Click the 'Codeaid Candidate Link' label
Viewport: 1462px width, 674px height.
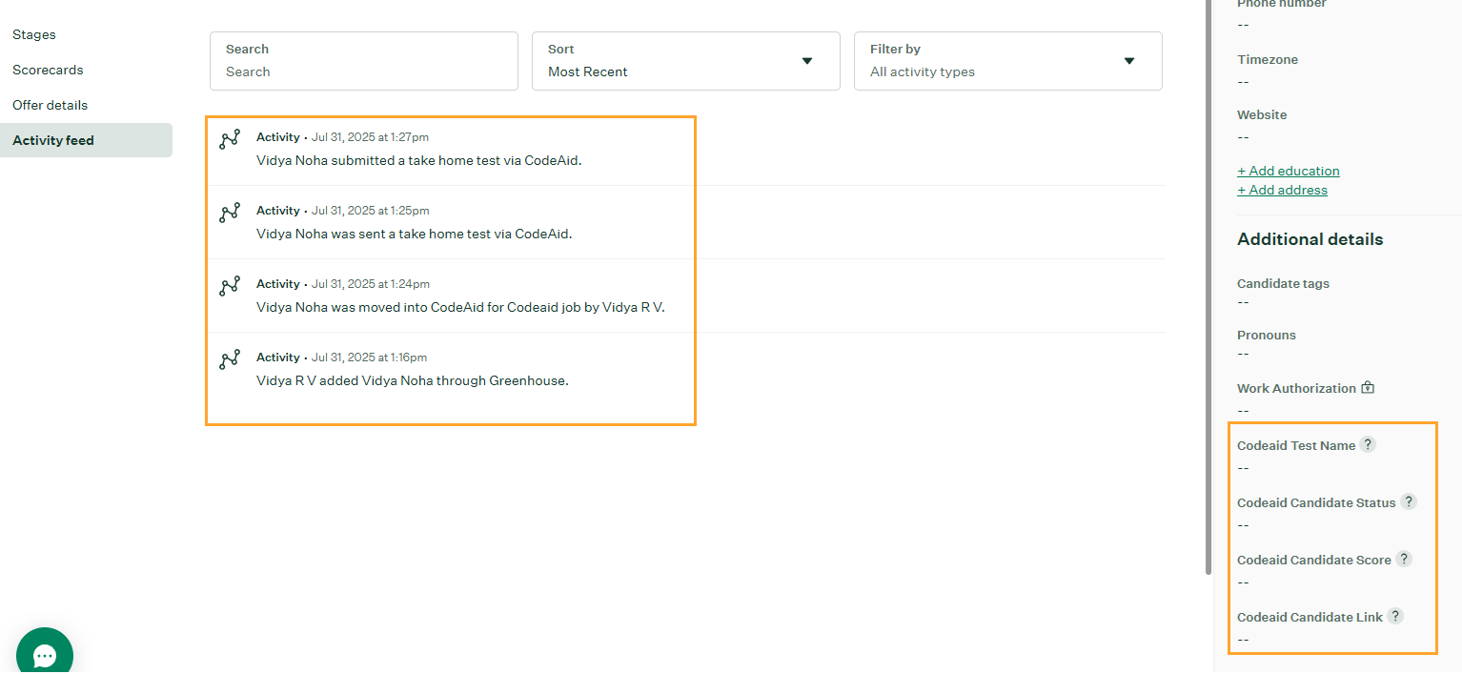click(x=1310, y=617)
